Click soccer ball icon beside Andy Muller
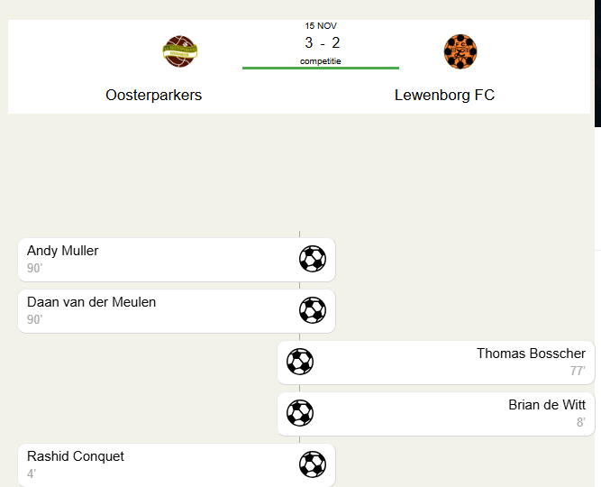Screen dimensions: 601x487 pos(313,259)
